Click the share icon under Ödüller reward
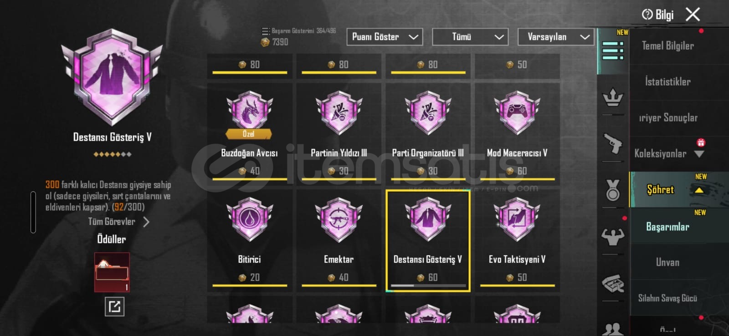Image resolution: width=729 pixels, height=336 pixels. [114, 306]
